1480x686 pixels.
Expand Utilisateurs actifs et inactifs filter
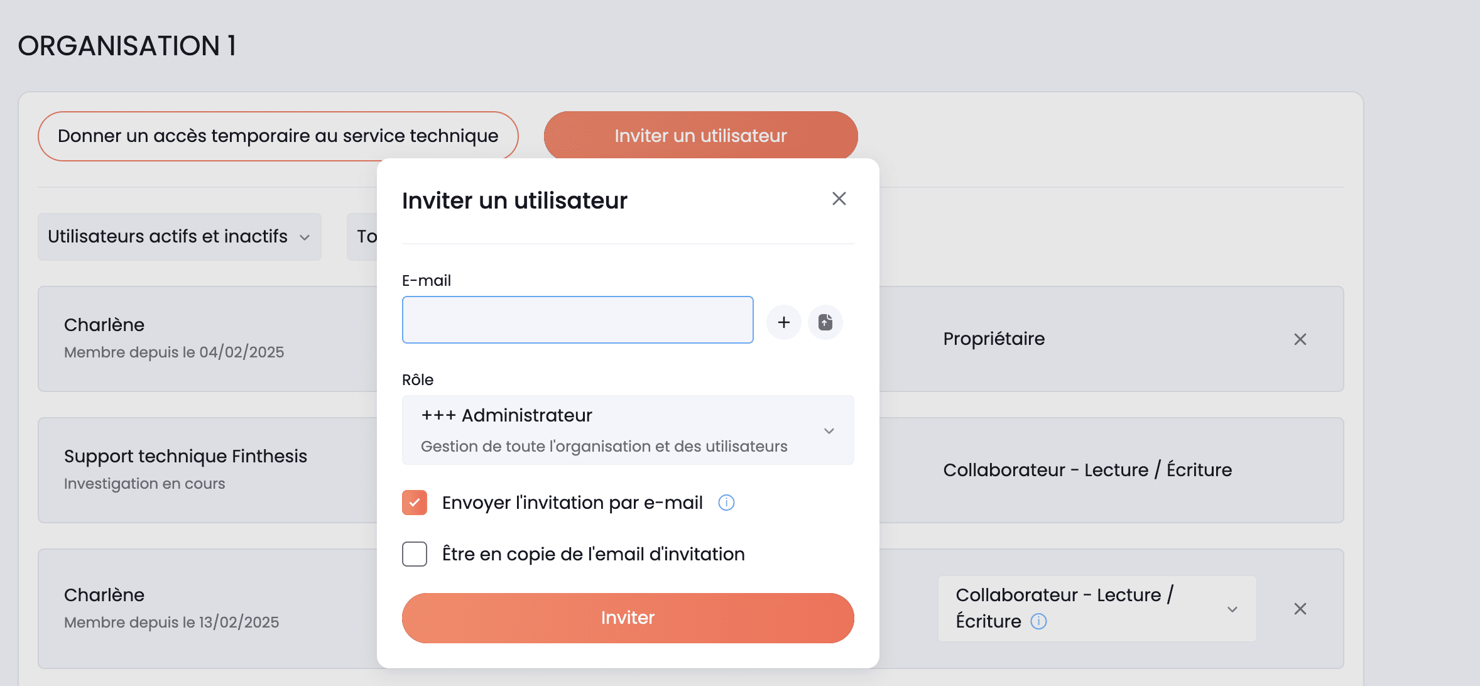180,237
